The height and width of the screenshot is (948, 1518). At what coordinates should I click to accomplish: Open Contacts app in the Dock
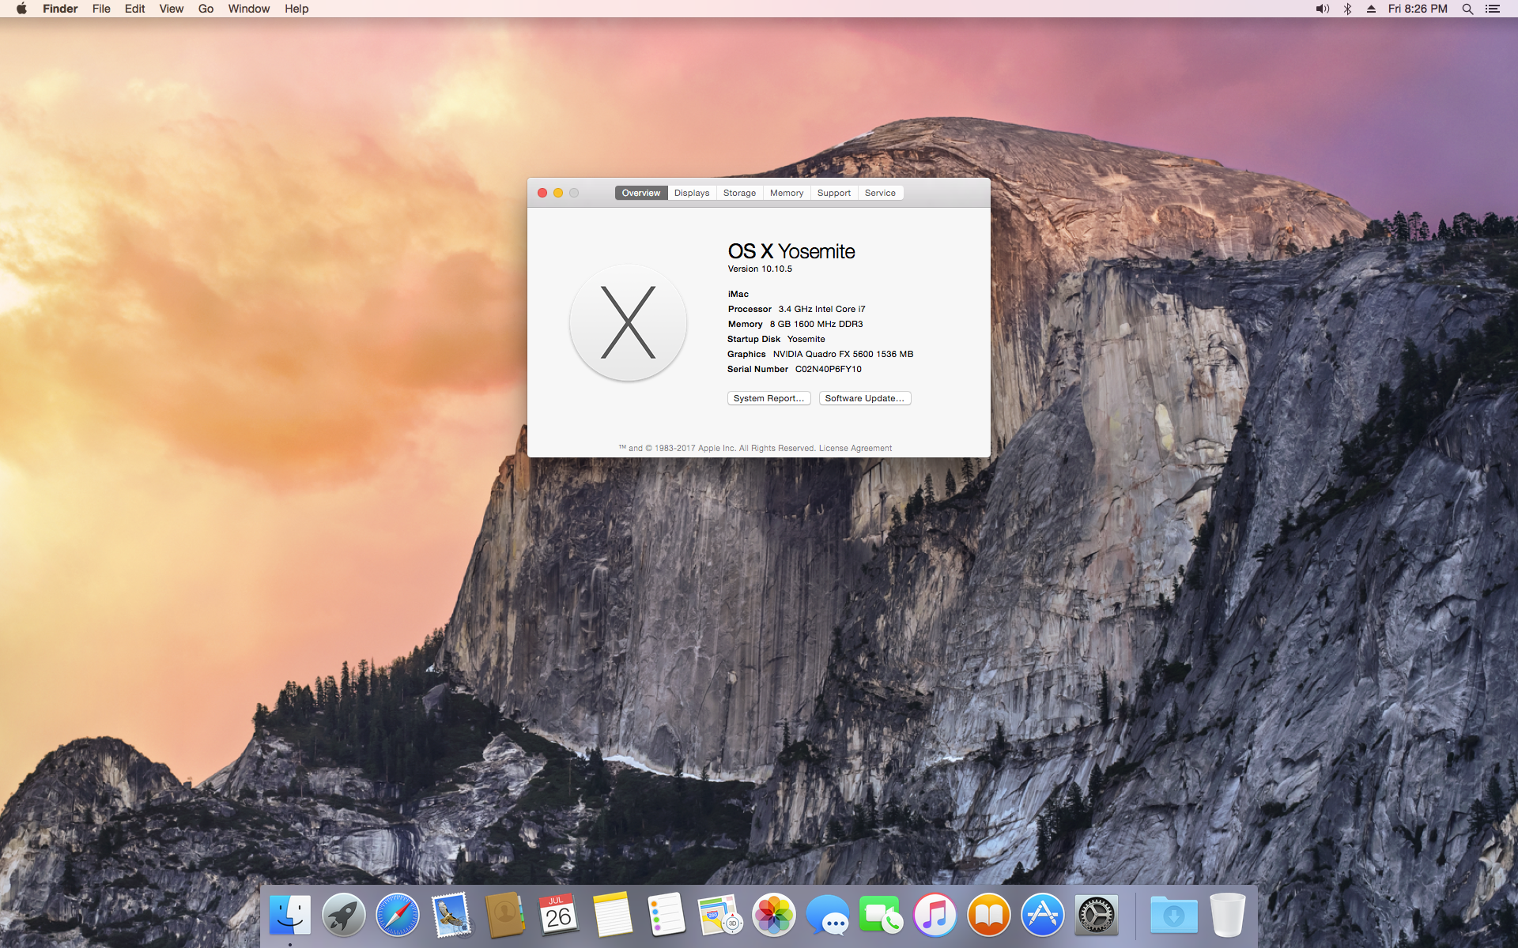(505, 916)
